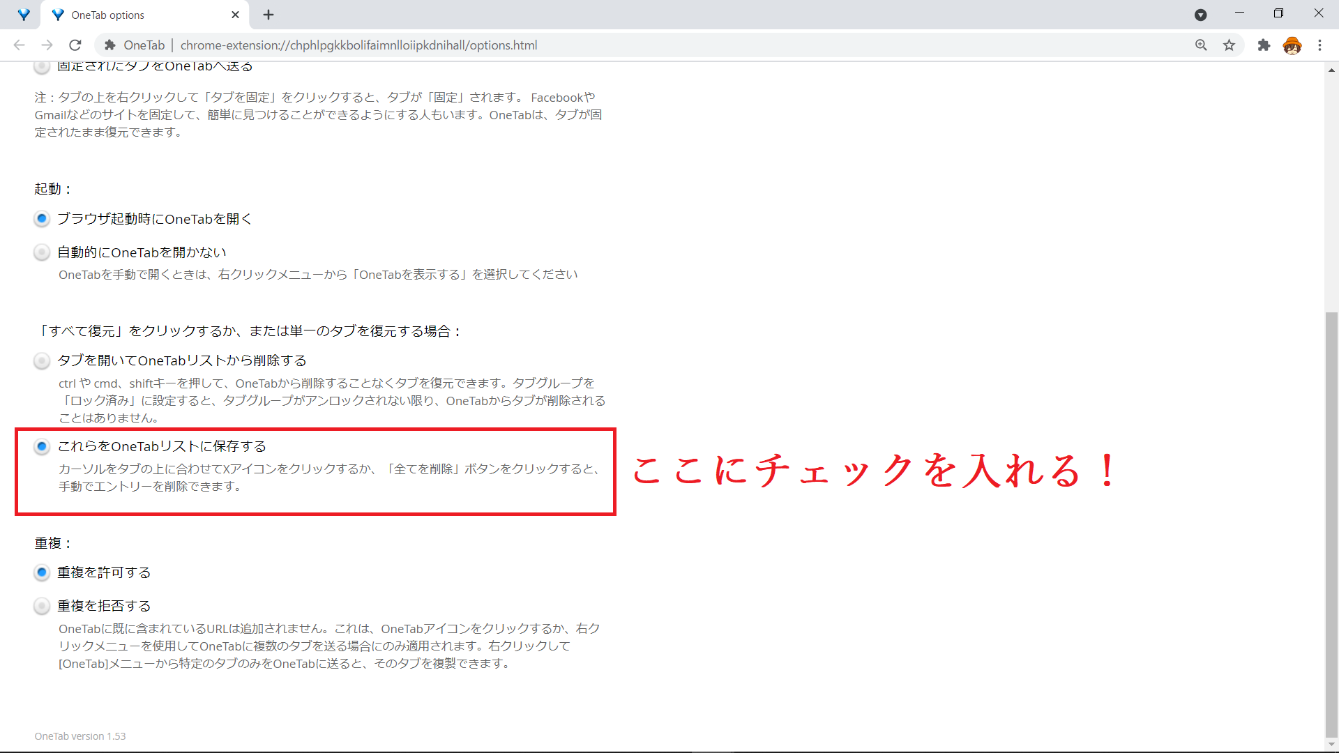Open Chrome three-dot menu
The width and height of the screenshot is (1339, 753).
(x=1319, y=45)
